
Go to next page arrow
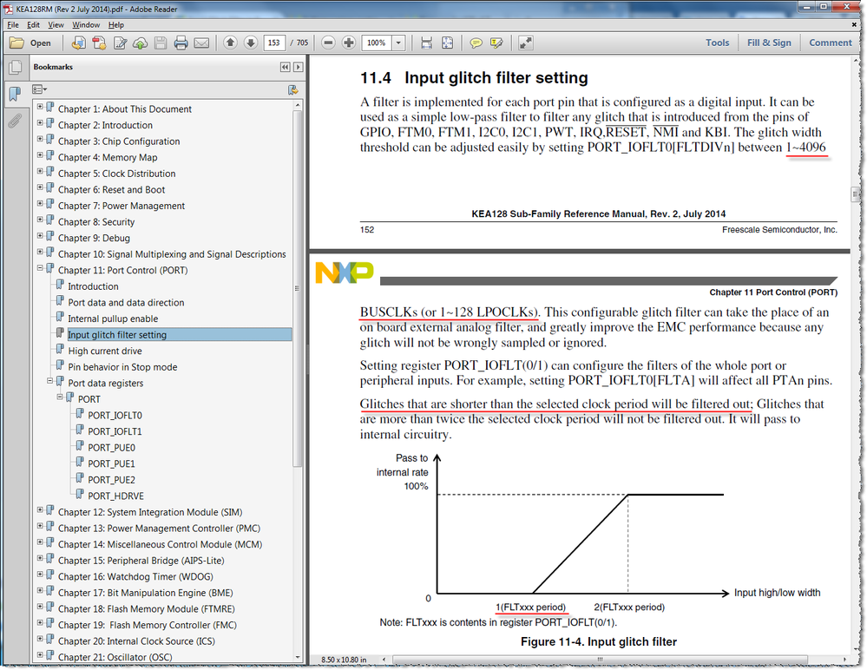coord(251,43)
